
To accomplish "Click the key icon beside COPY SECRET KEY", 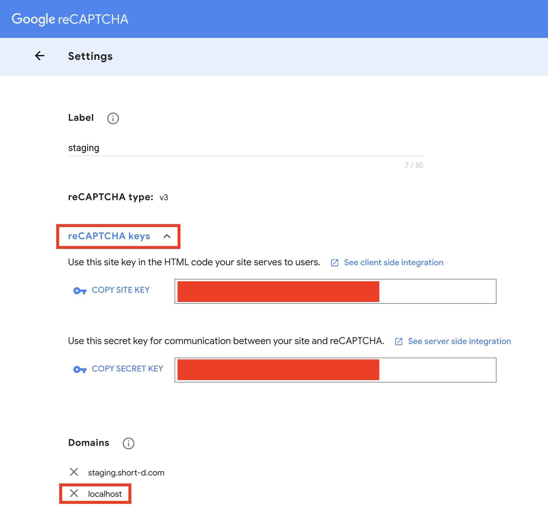I will tap(80, 369).
